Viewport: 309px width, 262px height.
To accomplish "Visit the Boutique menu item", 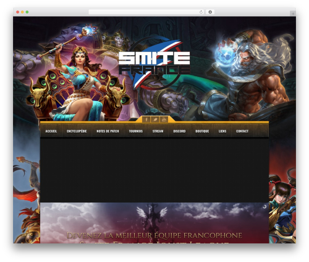I will pos(202,131).
